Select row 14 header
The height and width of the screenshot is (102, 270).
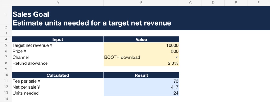coord(6,99)
